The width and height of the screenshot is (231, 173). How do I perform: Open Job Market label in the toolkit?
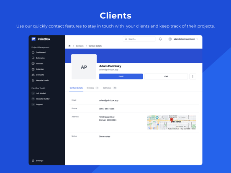coord(41,93)
